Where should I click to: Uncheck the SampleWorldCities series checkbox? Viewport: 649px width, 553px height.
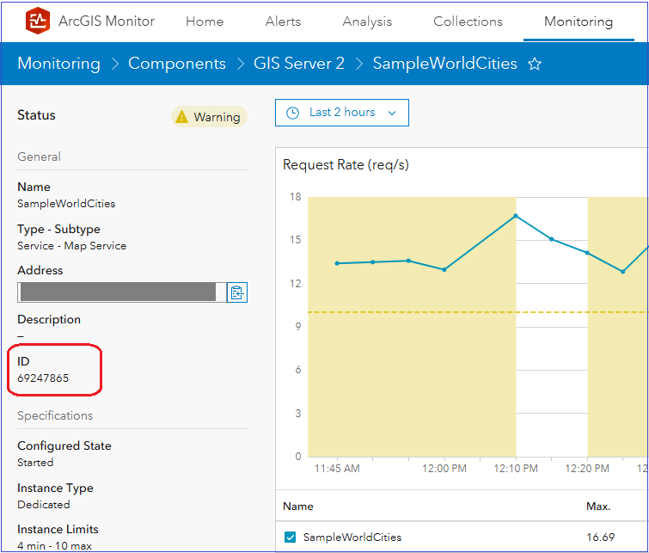click(291, 538)
